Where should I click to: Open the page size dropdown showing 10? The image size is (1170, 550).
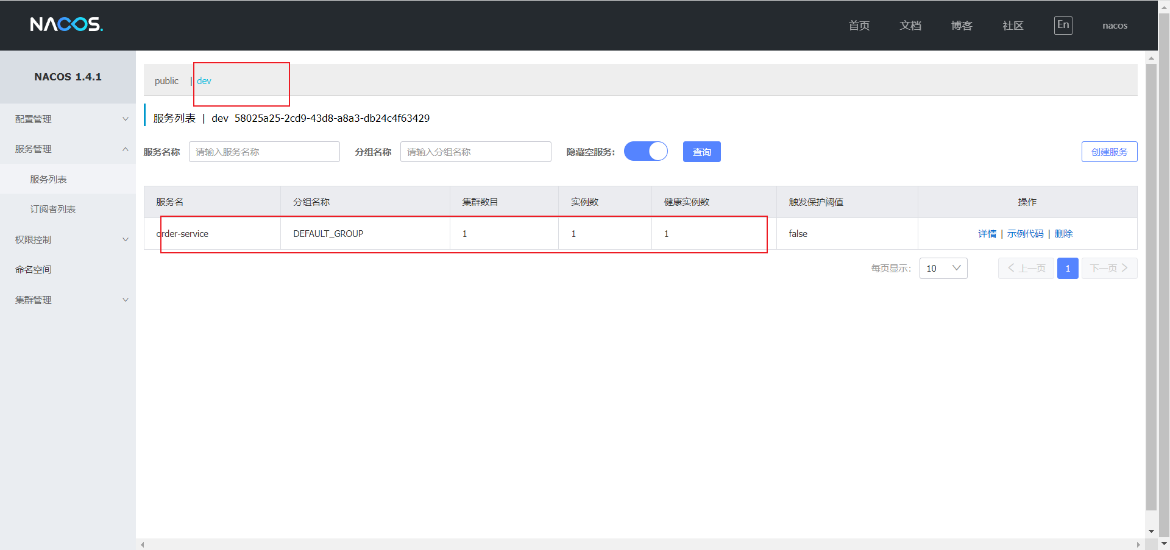coord(943,268)
